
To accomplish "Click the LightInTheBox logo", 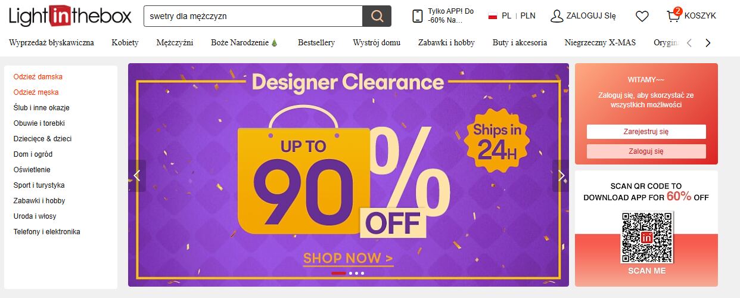I will (70, 16).
